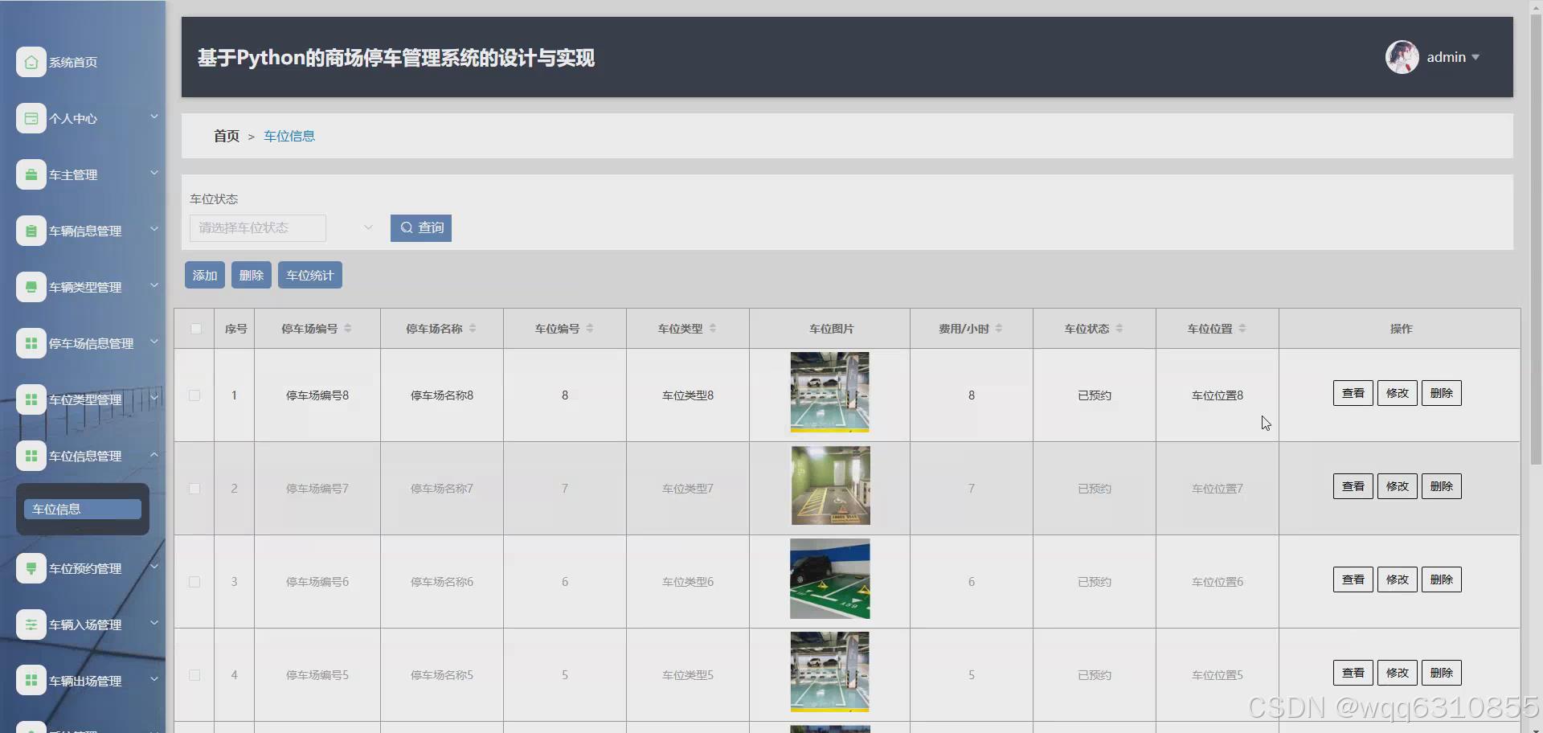Expand the 车辆出场管理 menu chevron
This screenshot has width=1543, height=733.
153,679
